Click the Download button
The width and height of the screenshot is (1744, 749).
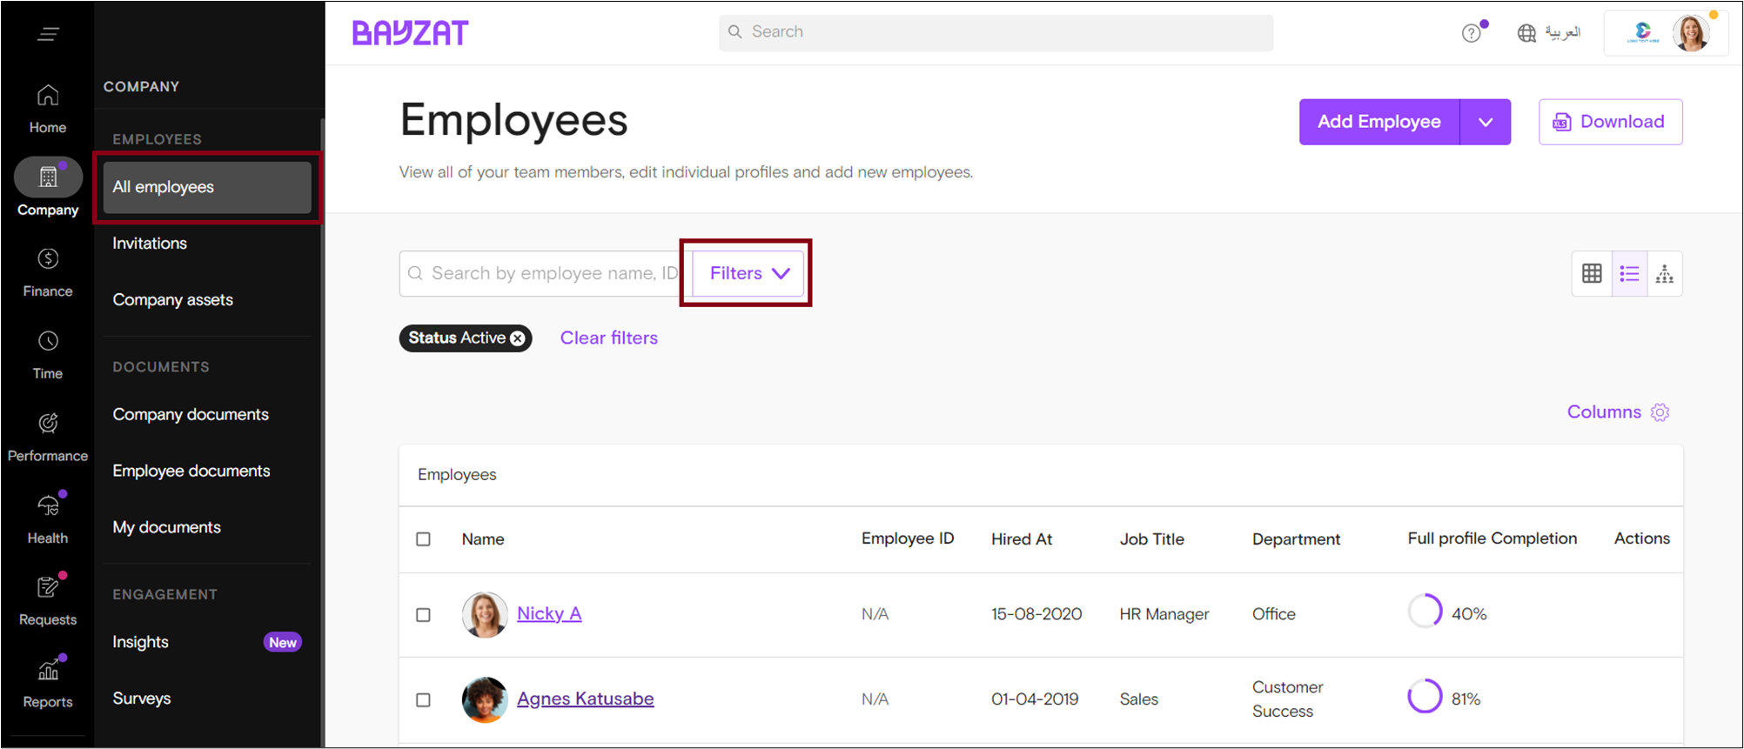(1610, 122)
